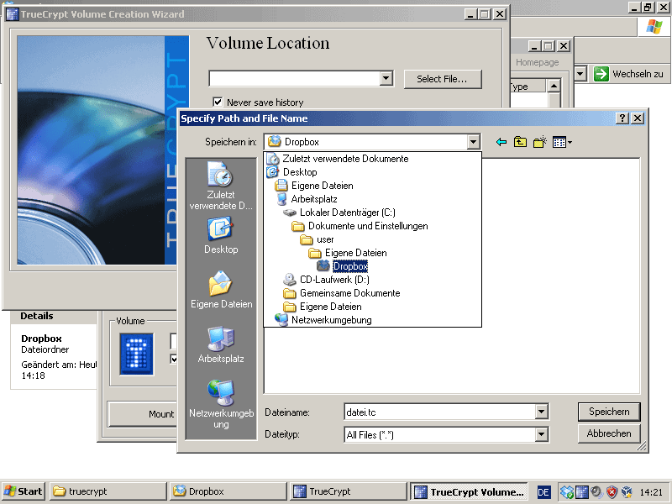
Task: Open the Volume Location path dropdown
Action: [x=386, y=78]
